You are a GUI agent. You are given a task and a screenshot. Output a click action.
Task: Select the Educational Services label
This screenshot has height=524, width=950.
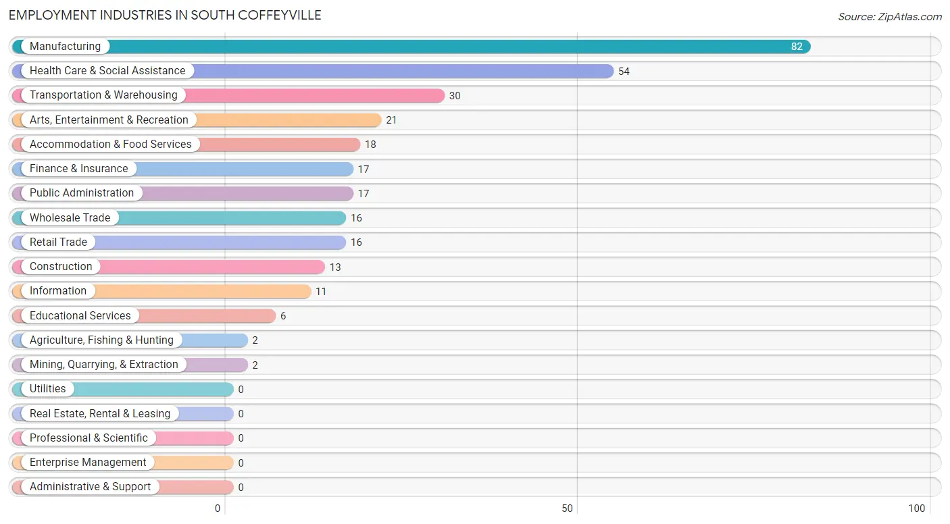coord(80,316)
